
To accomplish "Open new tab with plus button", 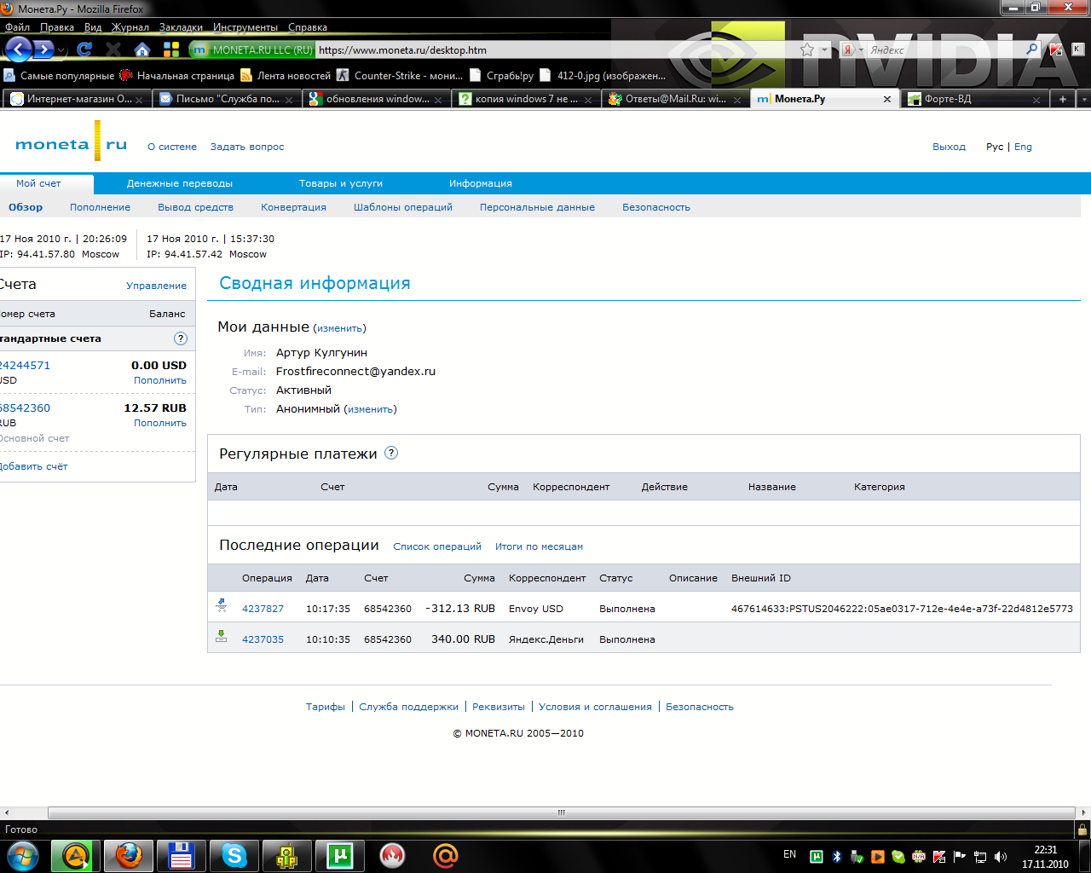I will coord(1062,99).
